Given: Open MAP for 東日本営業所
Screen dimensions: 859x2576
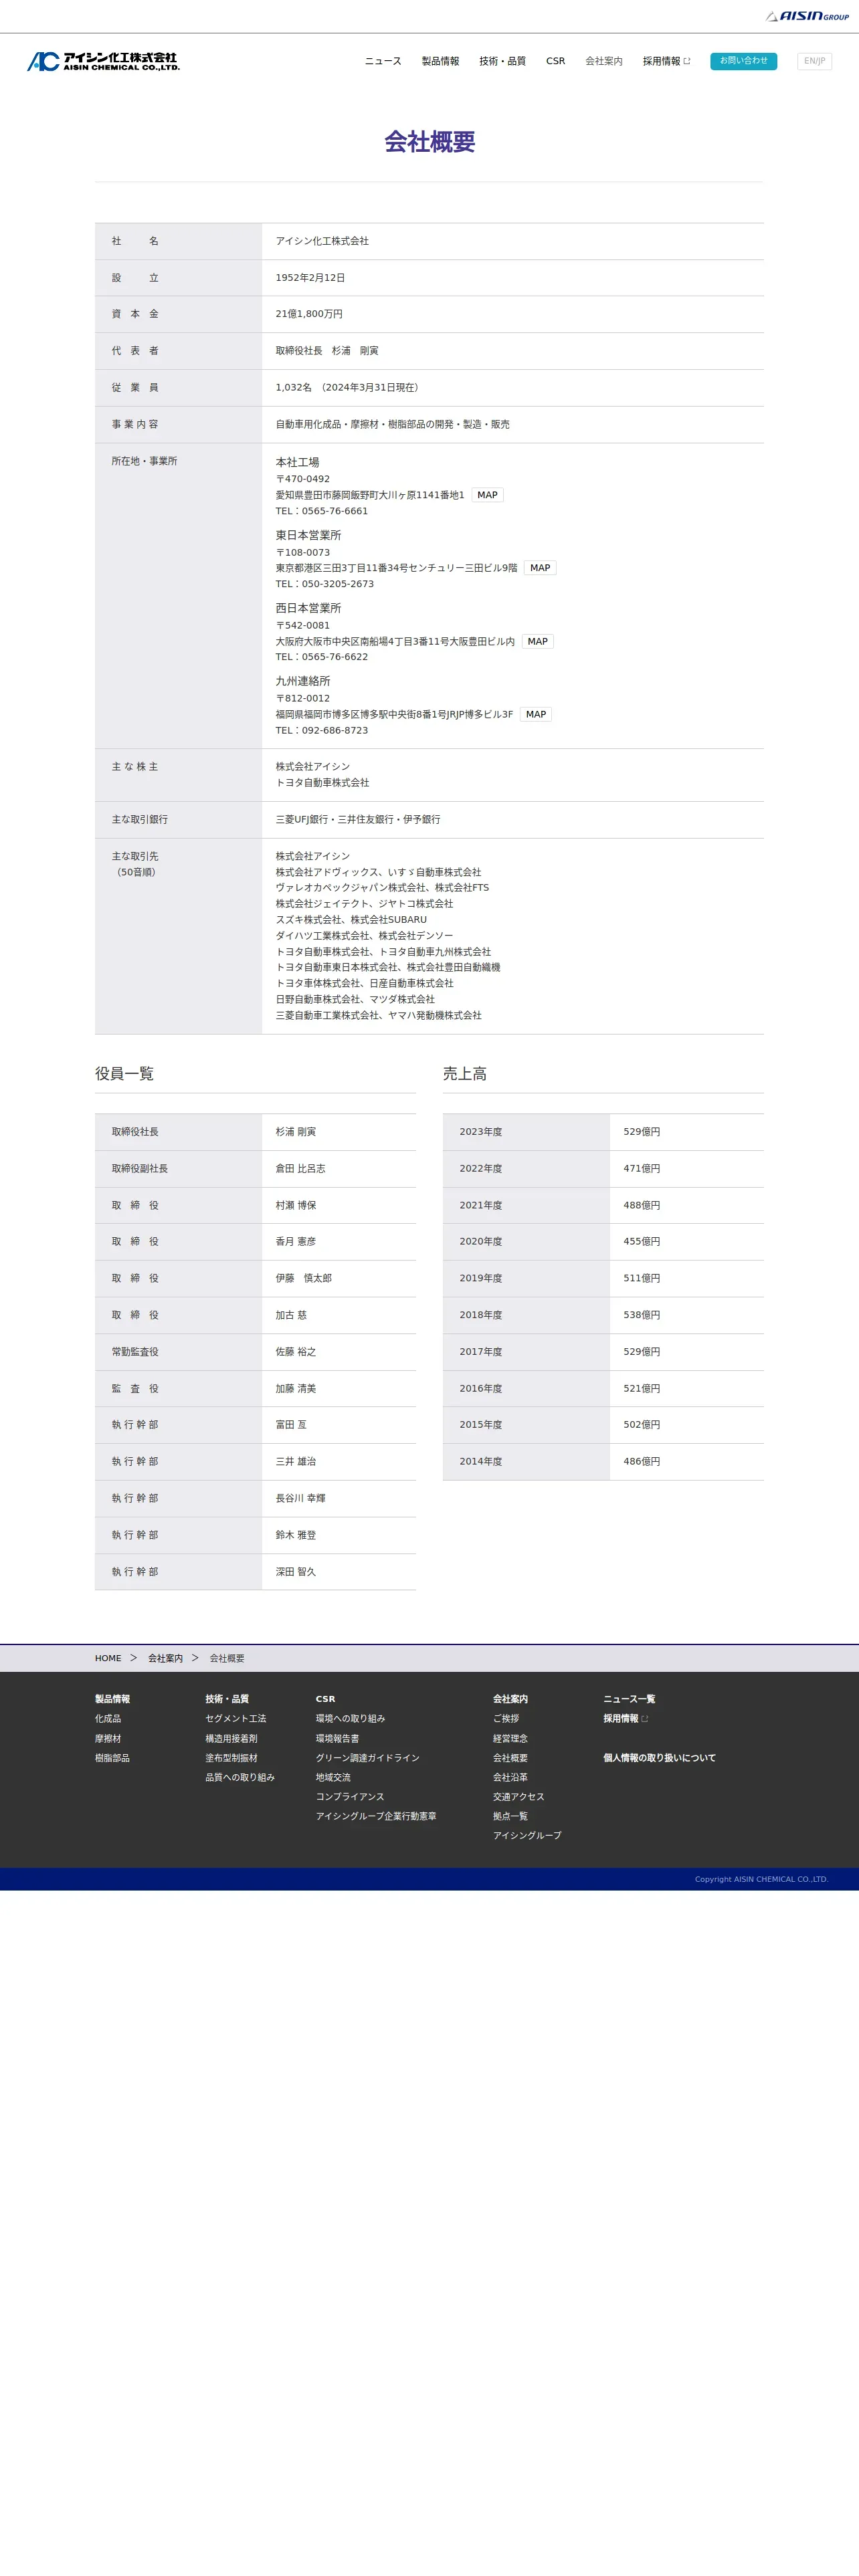Looking at the screenshot, I should point(540,568).
